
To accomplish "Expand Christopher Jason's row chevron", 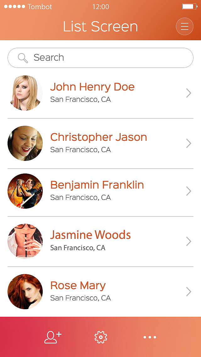I will coord(188,143).
